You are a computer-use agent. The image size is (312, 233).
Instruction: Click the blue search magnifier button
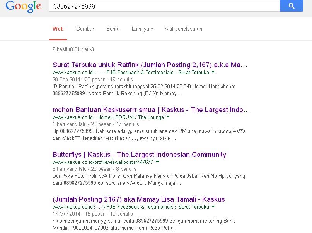pyautogui.click(x=291, y=6)
